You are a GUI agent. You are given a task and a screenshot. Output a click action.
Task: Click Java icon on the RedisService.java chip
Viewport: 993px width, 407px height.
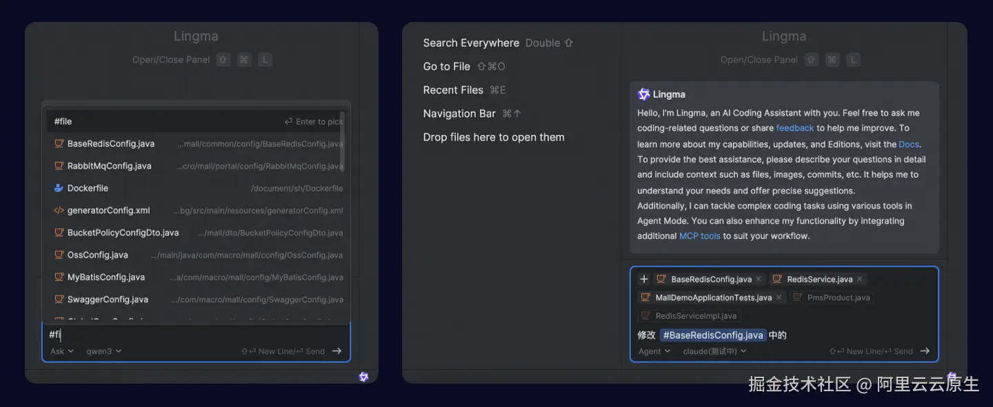[x=777, y=279]
